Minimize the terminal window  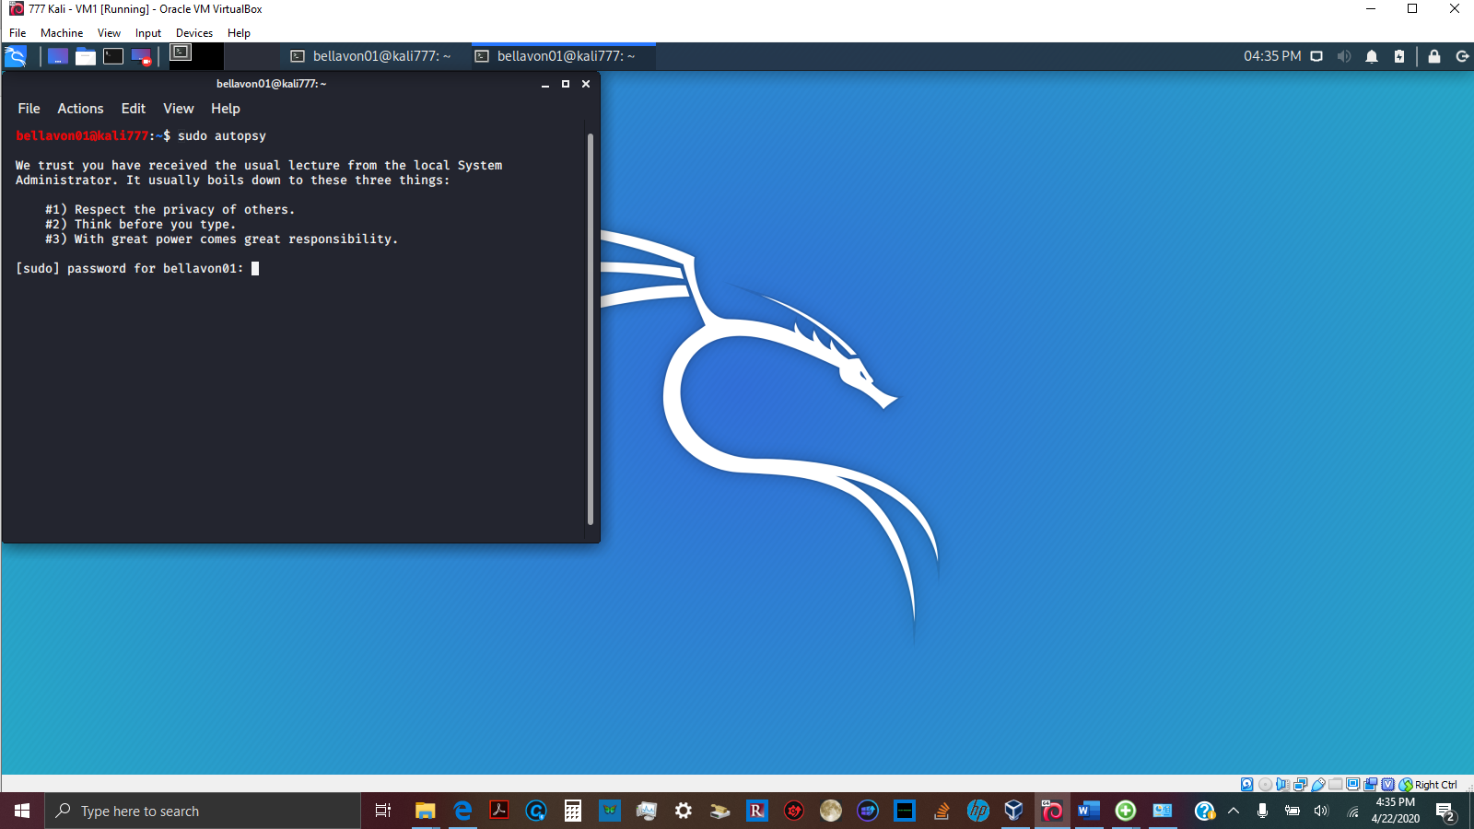tap(545, 84)
